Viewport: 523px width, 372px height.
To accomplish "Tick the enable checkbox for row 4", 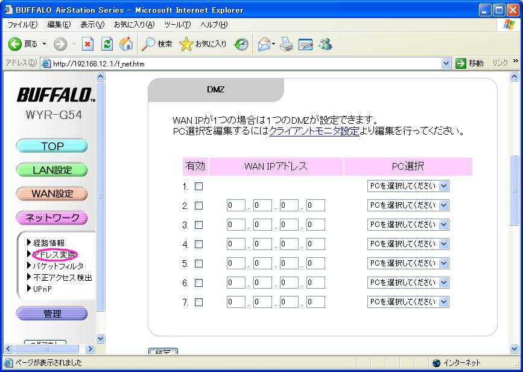I will [198, 245].
